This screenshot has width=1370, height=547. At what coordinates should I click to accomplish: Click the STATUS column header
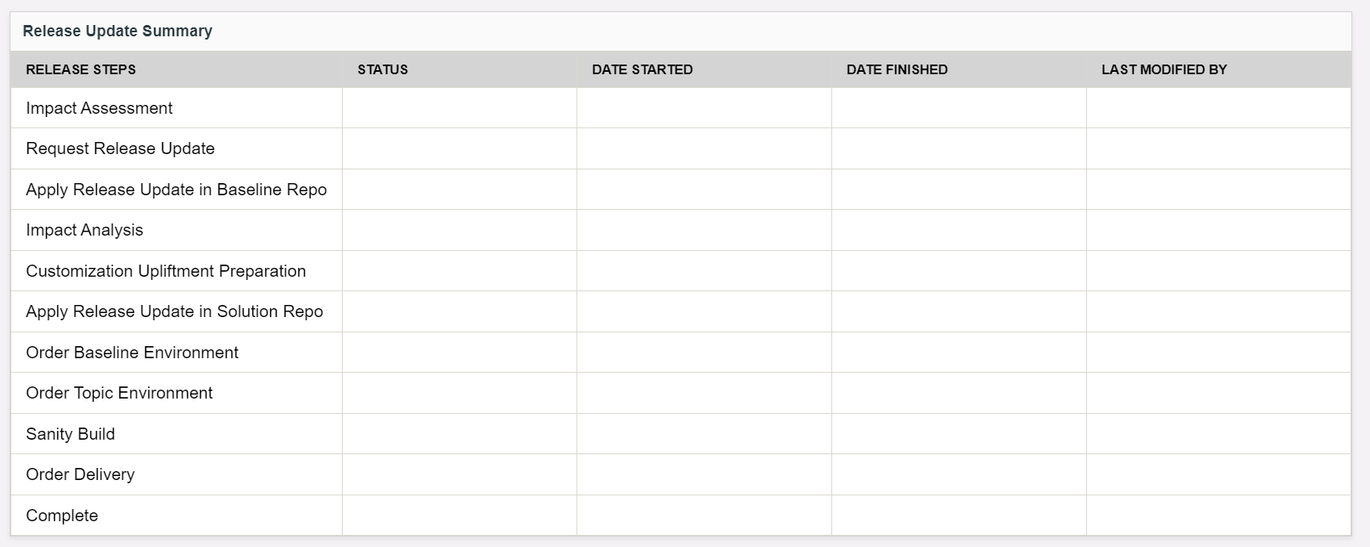[383, 69]
